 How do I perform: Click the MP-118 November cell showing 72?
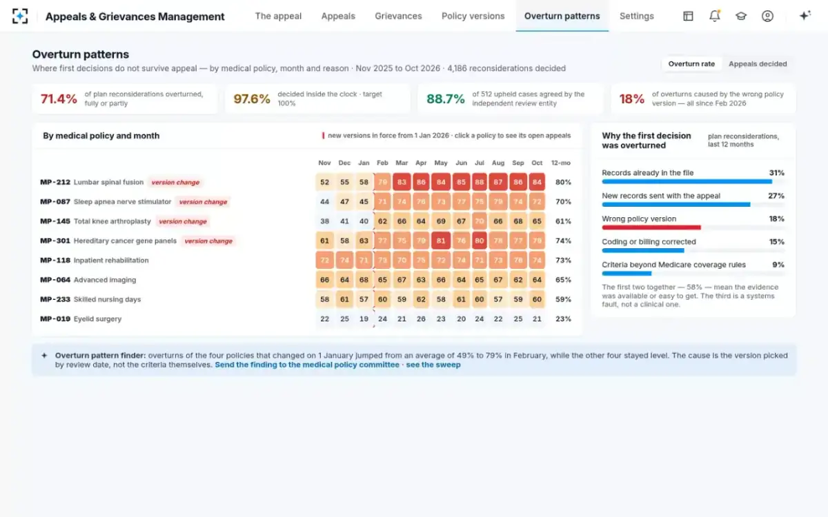(324, 261)
